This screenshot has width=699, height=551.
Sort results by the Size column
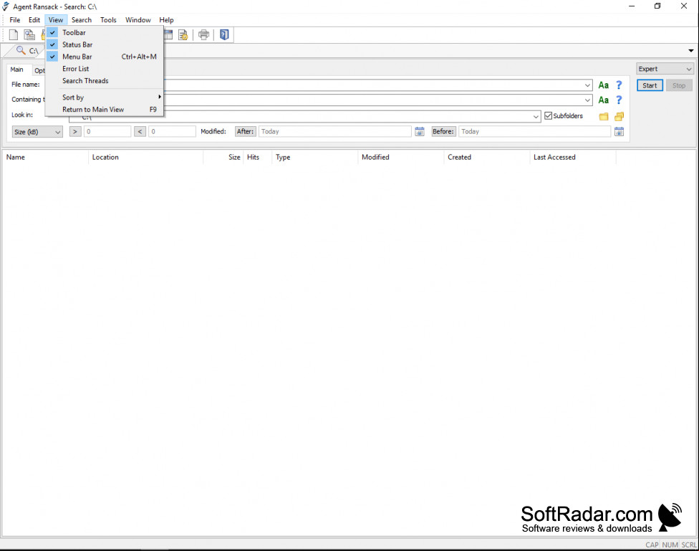[223, 157]
